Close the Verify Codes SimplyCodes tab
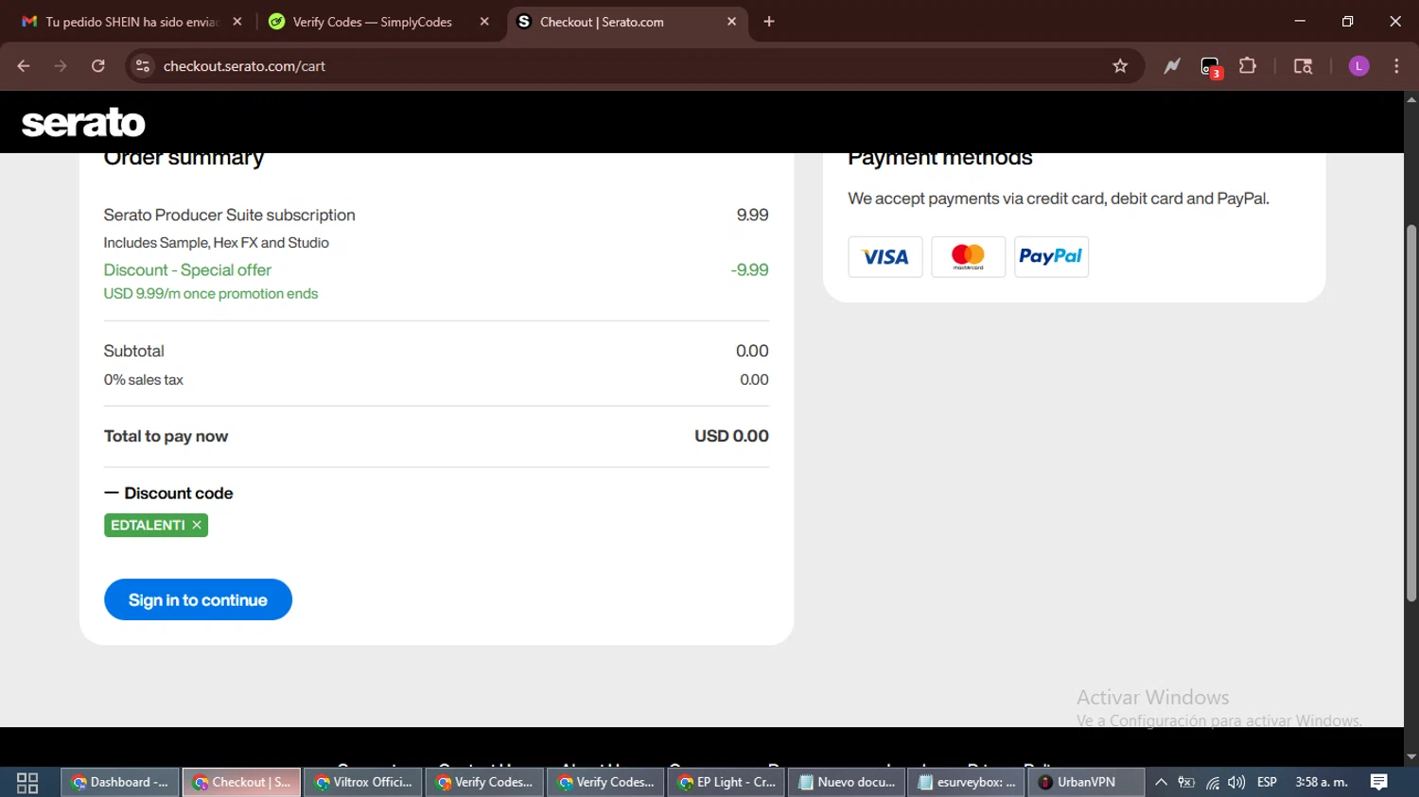 [484, 22]
